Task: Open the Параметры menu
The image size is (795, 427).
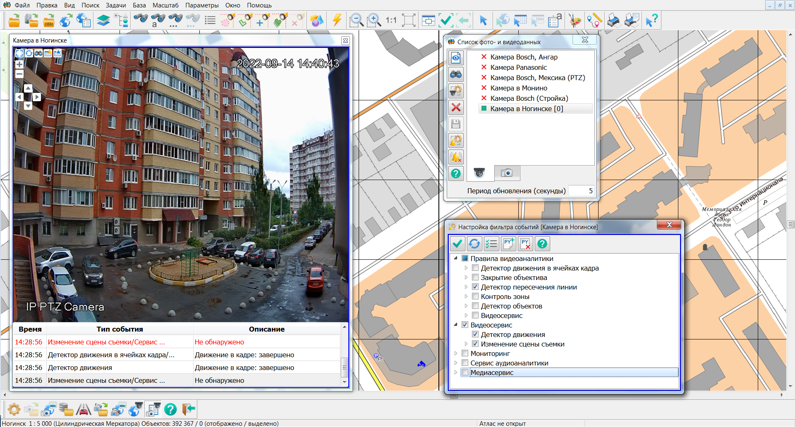Action: point(202,5)
